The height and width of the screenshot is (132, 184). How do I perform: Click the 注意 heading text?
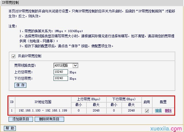tap(12, 26)
